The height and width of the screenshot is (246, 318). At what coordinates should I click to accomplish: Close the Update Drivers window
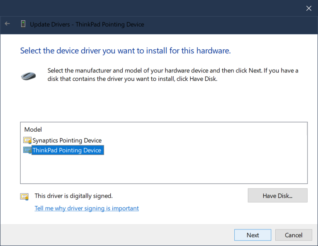point(308,8)
